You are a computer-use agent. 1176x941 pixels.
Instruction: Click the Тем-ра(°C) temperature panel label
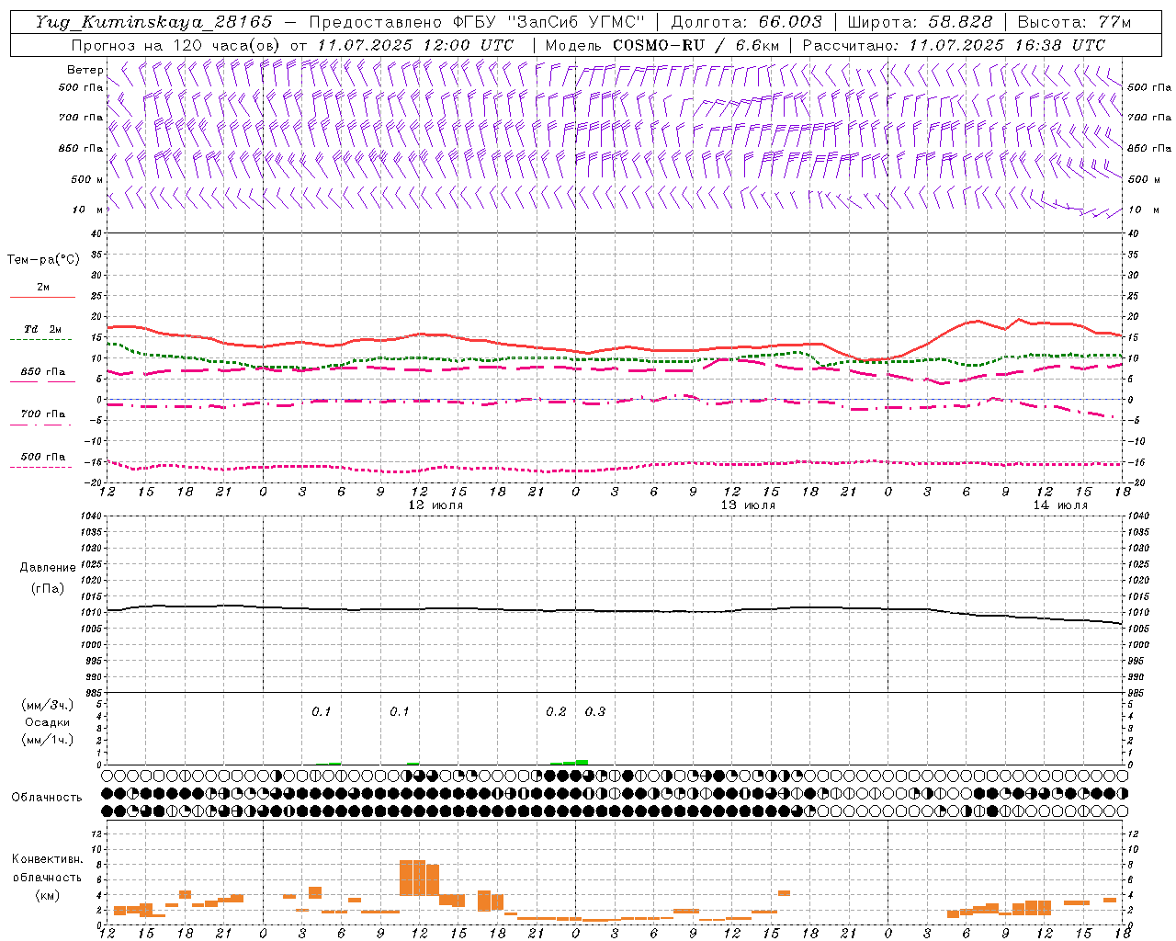(43, 260)
